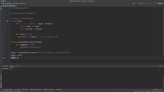Screen dimensions: 164x92
Task: Open the Python Console tool window
Action: pyautogui.click(x=49, y=89)
